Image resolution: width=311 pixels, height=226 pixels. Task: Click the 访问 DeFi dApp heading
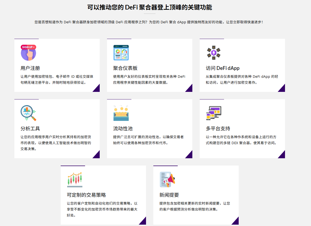pyautogui.click(x=222, y=68)
